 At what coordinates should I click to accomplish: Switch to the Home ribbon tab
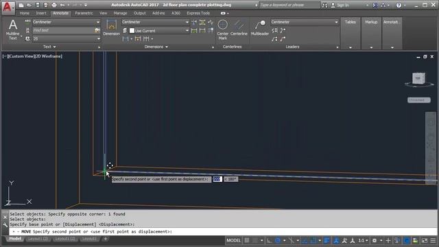[x=25, y=13]
